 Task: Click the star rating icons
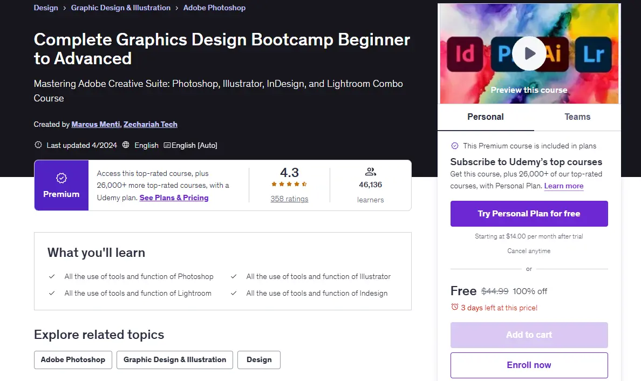point(289,184)
